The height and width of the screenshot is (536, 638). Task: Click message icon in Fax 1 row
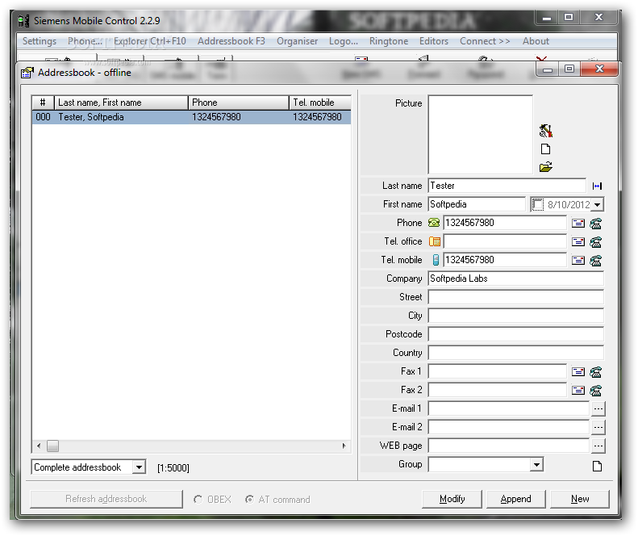[578, 372]
